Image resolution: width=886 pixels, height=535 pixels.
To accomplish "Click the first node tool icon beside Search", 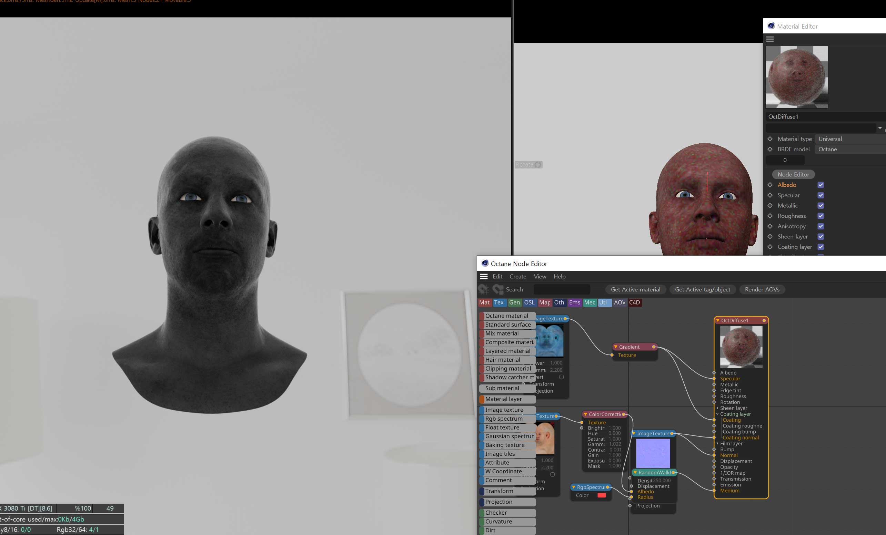I will tap(483, 289).
